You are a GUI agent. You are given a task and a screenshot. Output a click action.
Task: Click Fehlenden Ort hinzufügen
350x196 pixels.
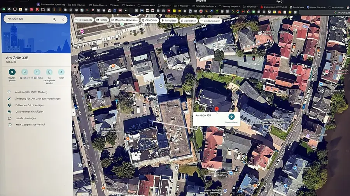pyautogui.click(x=30, y=105)
